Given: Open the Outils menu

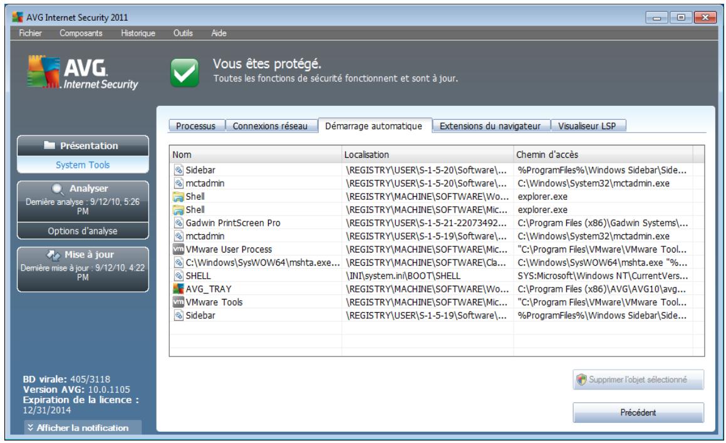Looking at the screenshot, I should pyautogui.click(x=183, y=33).
